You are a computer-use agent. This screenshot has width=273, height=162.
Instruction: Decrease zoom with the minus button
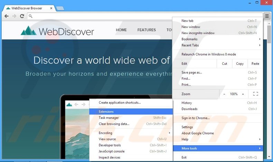coord(224,94)
